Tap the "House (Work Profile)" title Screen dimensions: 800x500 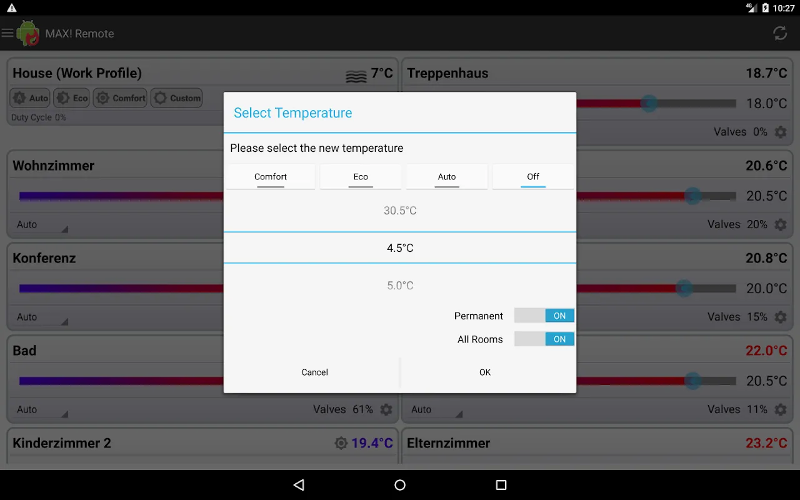(77, 73)
